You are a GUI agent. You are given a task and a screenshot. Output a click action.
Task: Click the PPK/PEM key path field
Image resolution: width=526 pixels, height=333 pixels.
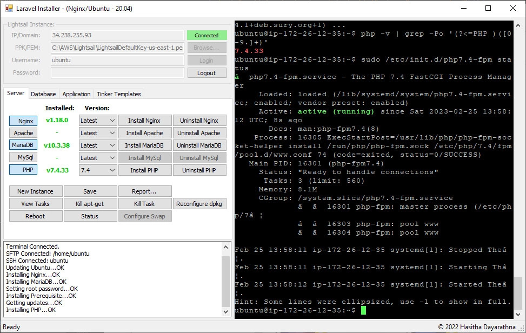(x=117, y=48)
